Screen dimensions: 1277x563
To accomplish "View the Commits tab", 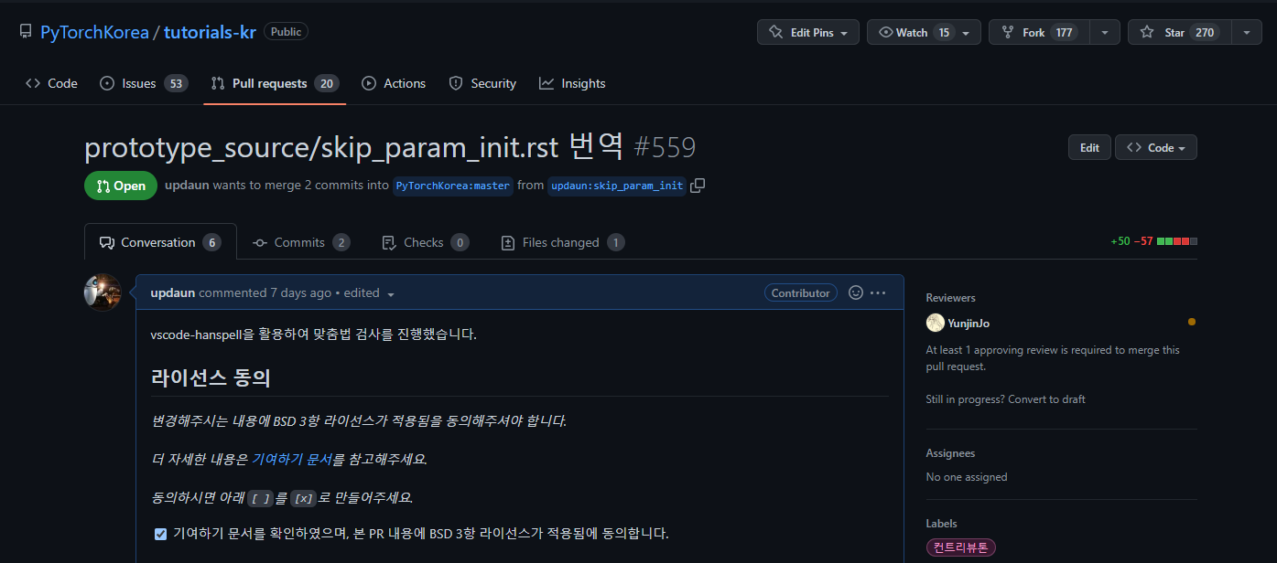I will tap(301, 242).
